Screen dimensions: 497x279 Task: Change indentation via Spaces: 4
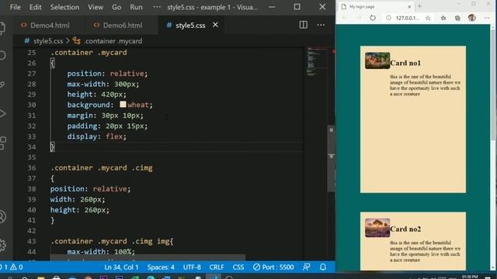pos(161,267)
